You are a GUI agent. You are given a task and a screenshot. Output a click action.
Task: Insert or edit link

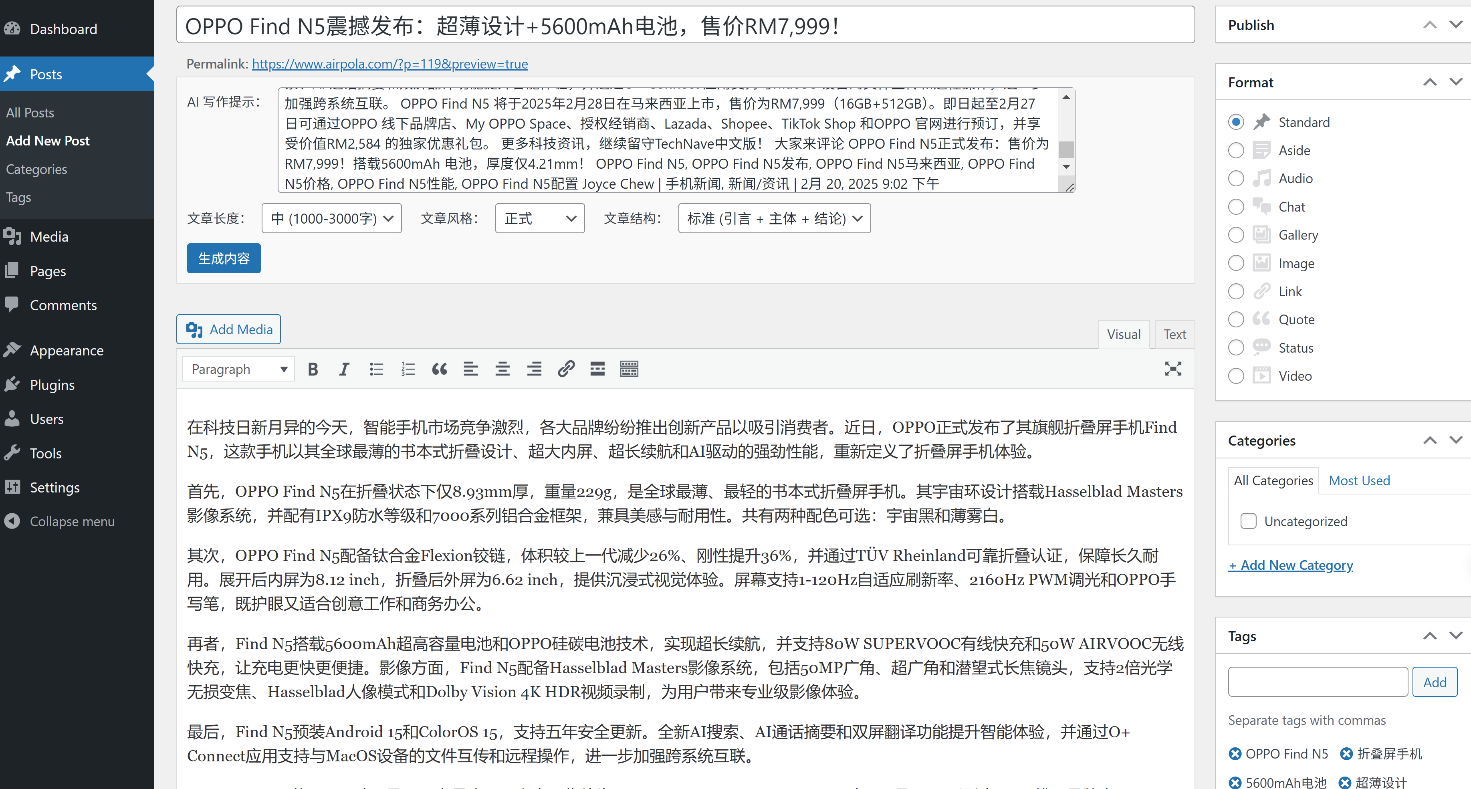coord(566,369)
